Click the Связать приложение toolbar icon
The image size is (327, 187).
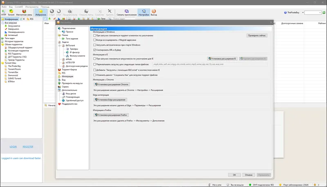(x=127, y=13)
